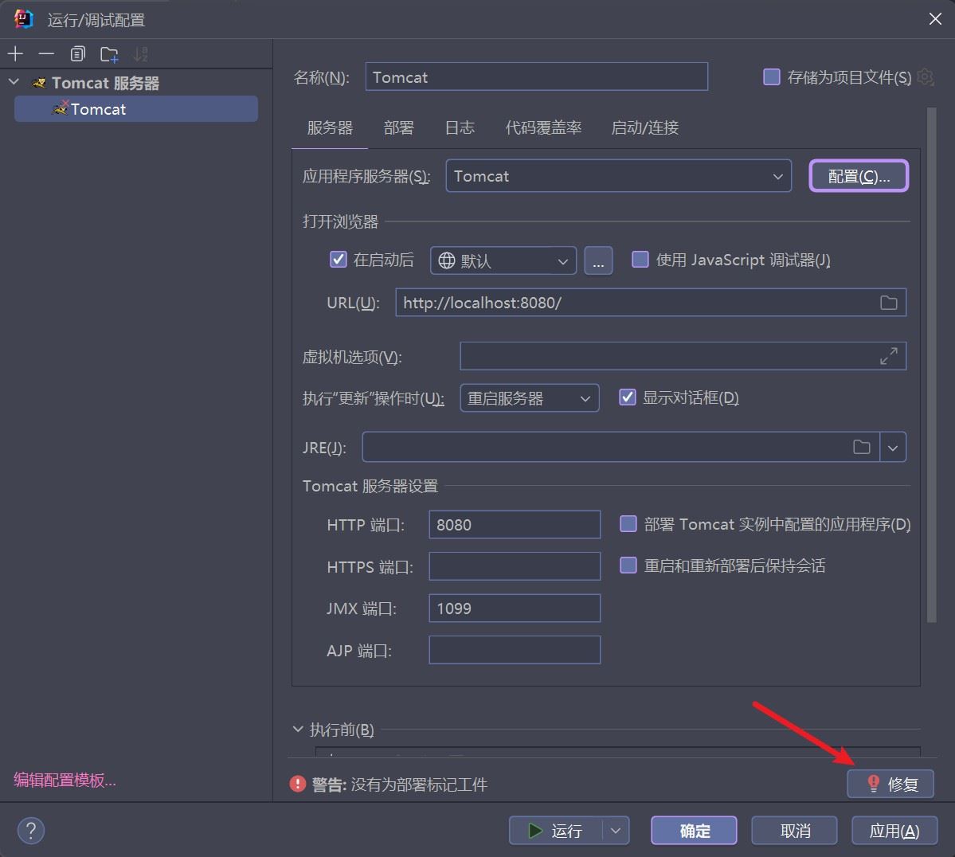
Task: Click the empty HTTPS 端口 field
Action: click(x=515, y=566)
